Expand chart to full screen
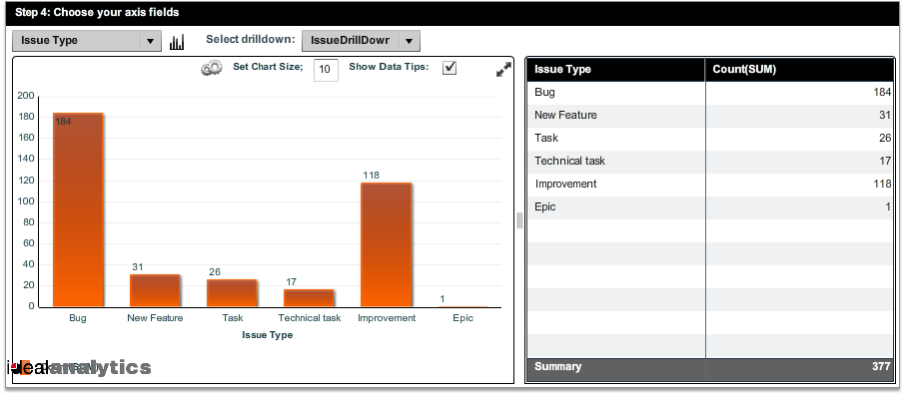This screenshot has height=395, width=906. pyautogui.click(x=503, y=70)
